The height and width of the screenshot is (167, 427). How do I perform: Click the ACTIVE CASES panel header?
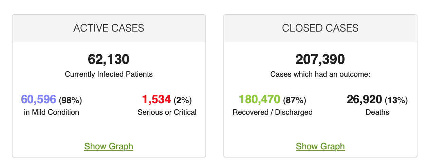[109, 28]
